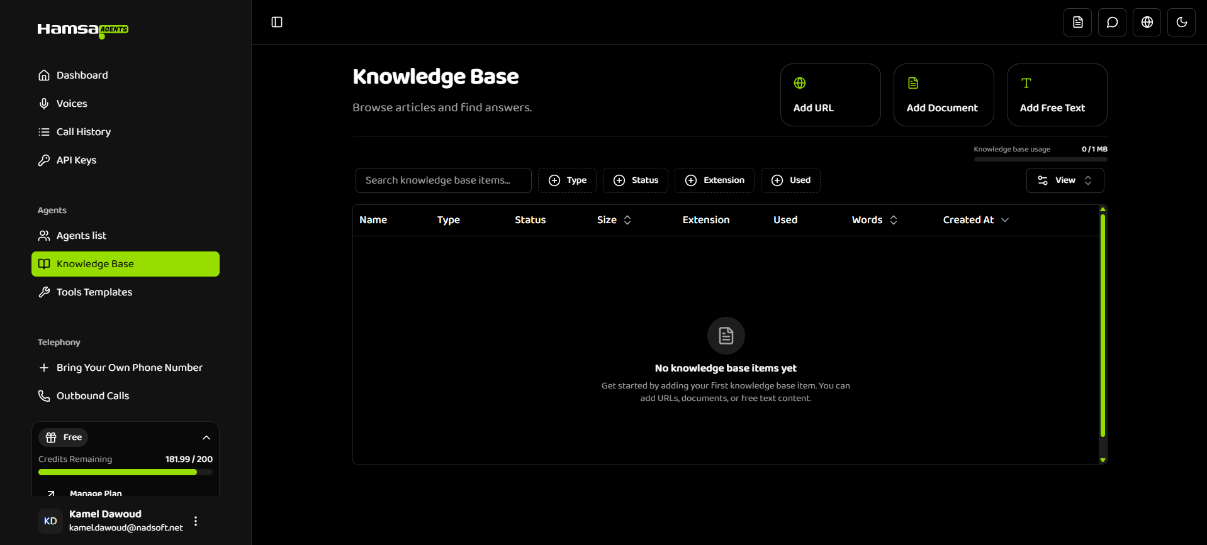Toggle the sidebar panel icon
This screenshot has height=545, width=1207.
click(x=277, y=22)
